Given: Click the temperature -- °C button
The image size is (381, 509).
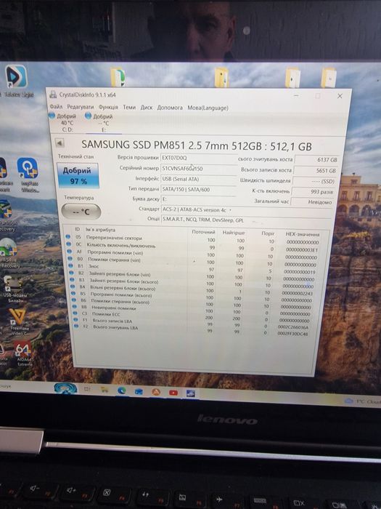Looking at the screenshot, I should (x=81, y=212).
